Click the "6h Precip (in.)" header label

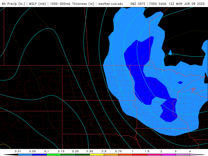click(14, 4)
